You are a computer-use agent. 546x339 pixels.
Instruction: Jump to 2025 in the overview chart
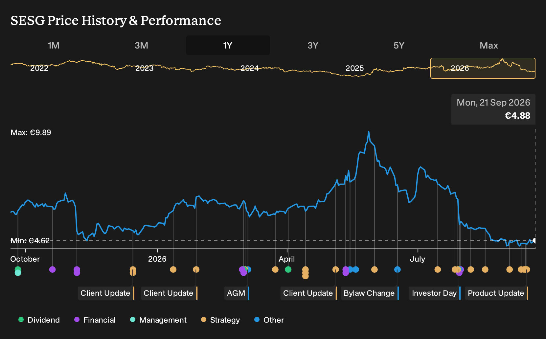(x=355, y=68)
